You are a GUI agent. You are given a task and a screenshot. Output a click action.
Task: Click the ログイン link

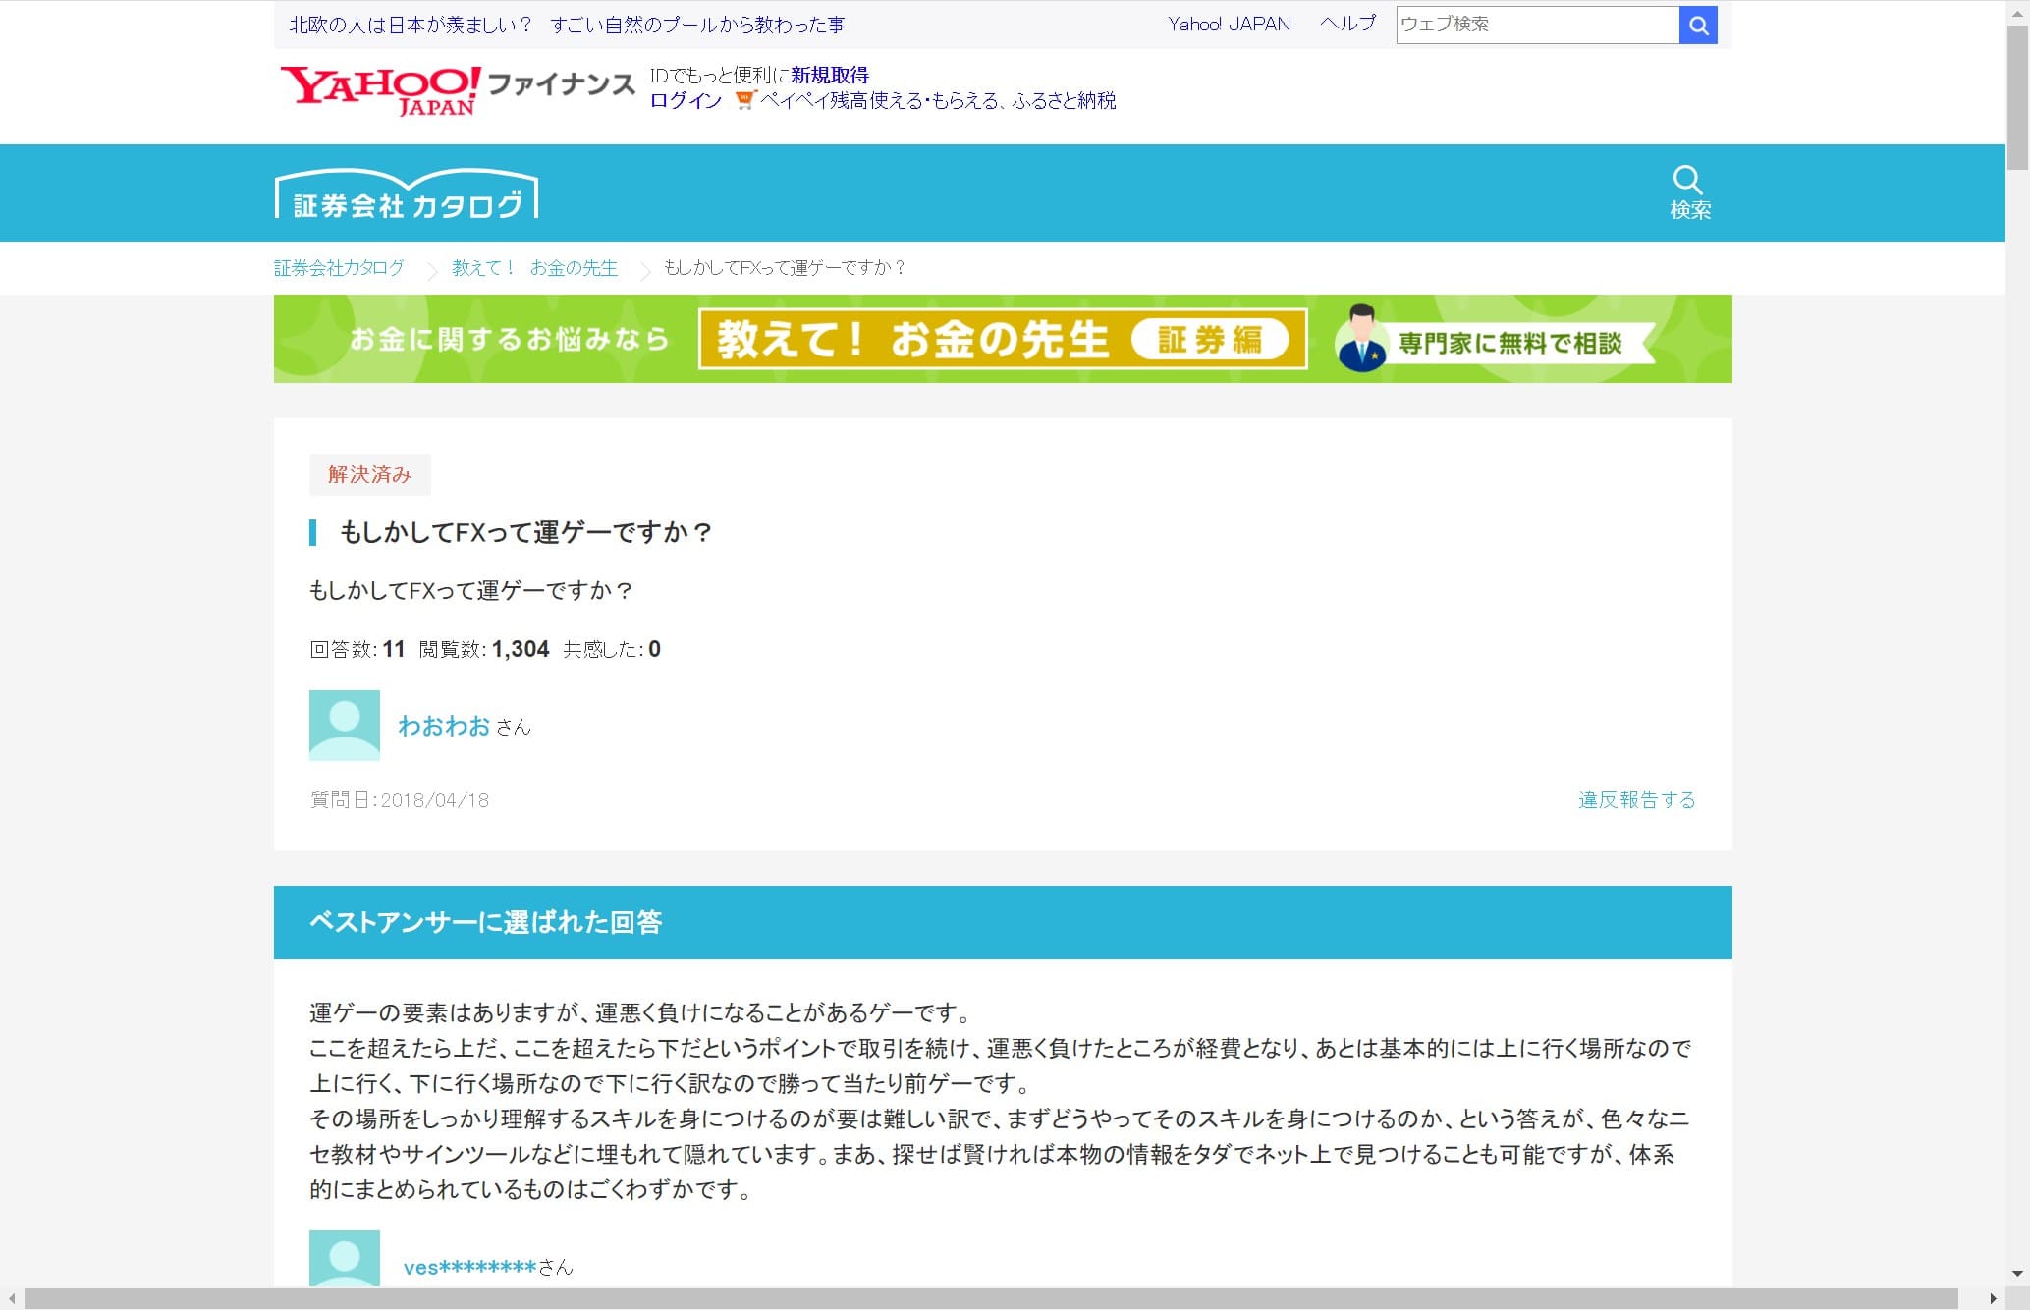[x=686, y=101]
